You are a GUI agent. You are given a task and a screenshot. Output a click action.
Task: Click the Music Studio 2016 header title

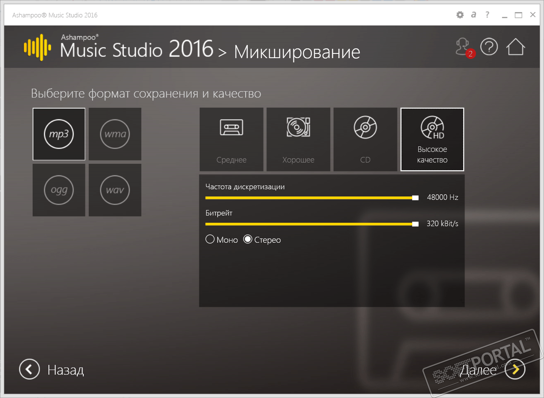pos(136,48)
